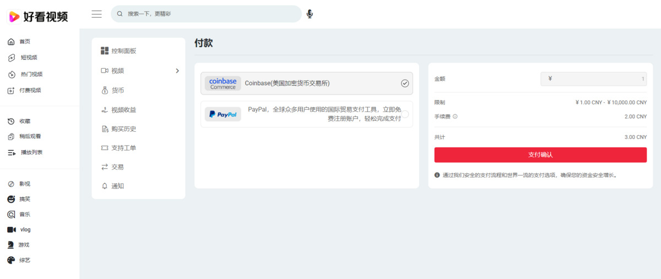
Task: Open 支持工单 support tickets
Action: tap(123, 148)
